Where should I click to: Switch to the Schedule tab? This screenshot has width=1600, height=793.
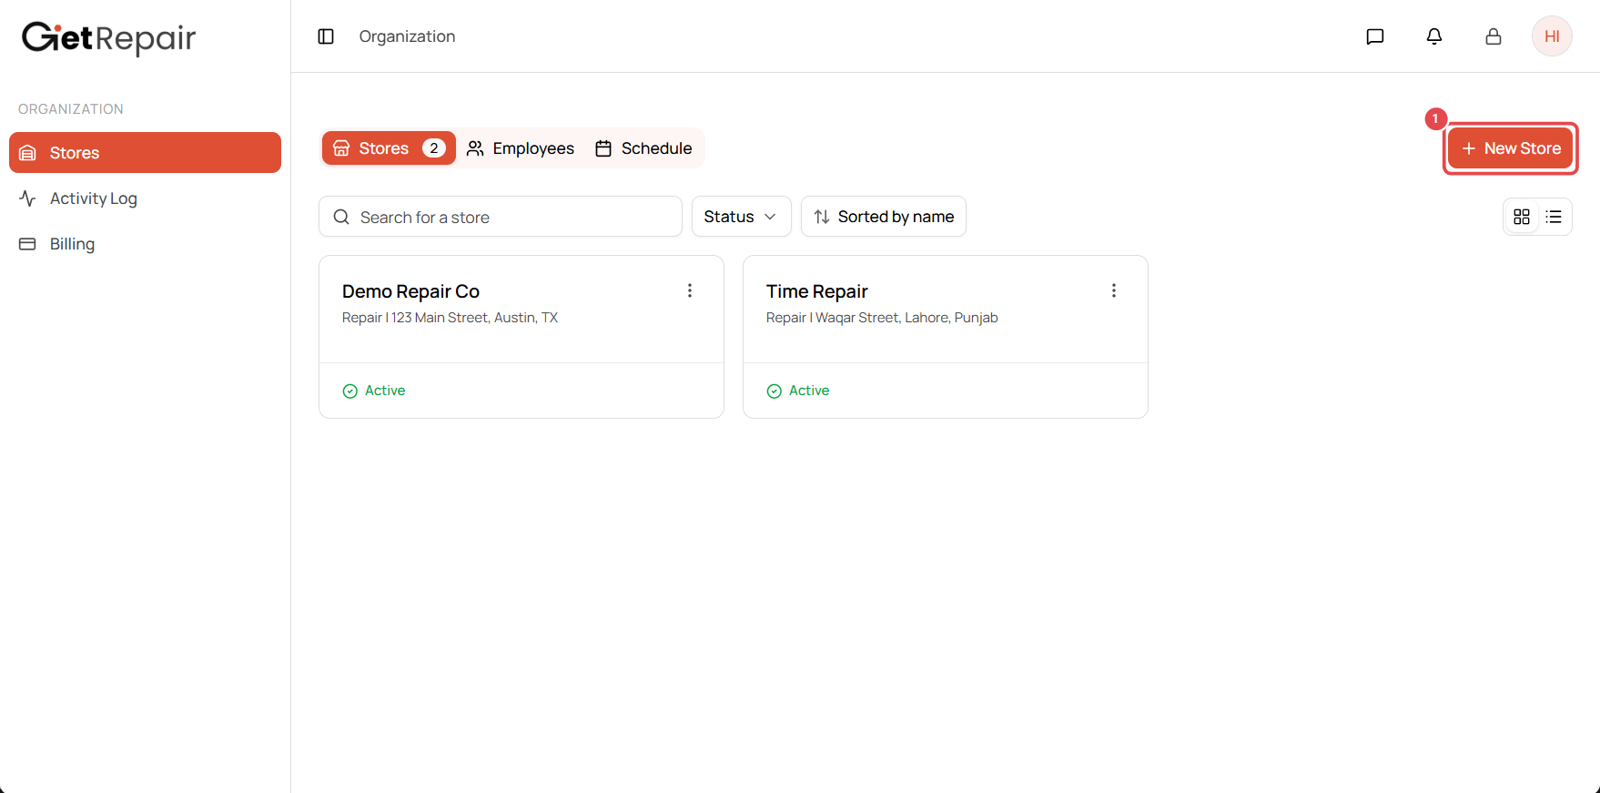644,148
